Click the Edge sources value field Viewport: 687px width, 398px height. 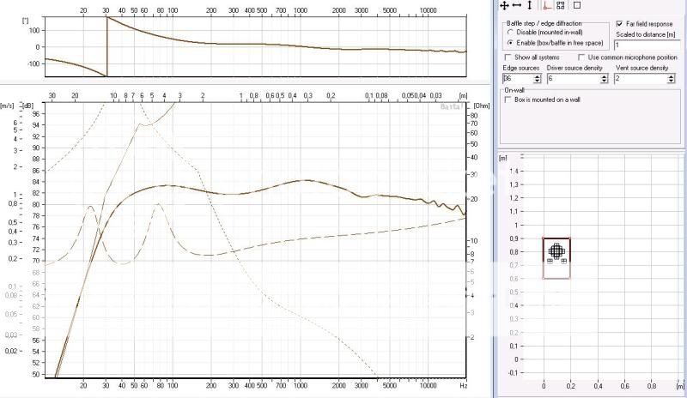pyautogui.click(x=518, y=78)
